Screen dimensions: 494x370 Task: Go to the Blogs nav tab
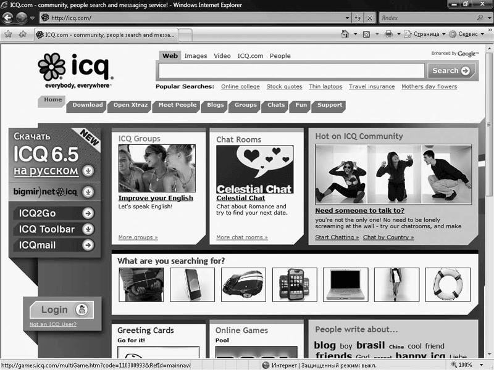pyautogui.click(x=215, y=105)
